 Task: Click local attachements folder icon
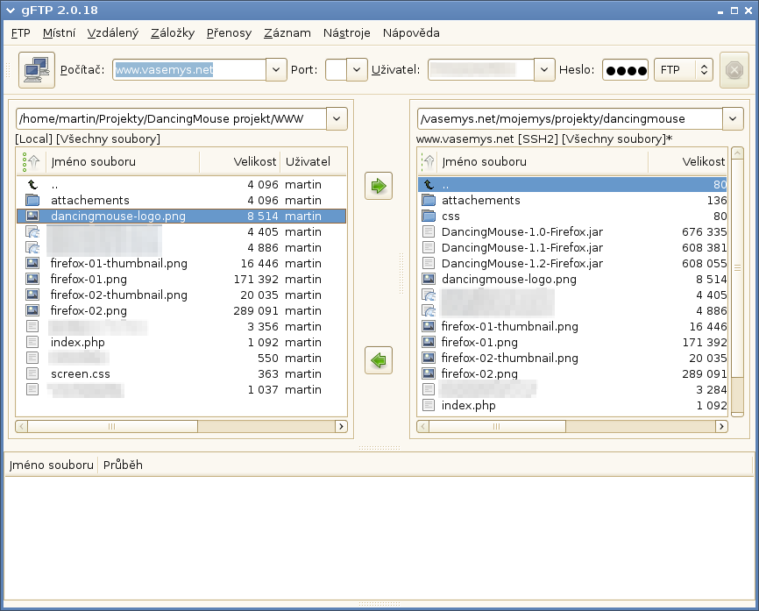click(32, 200)
